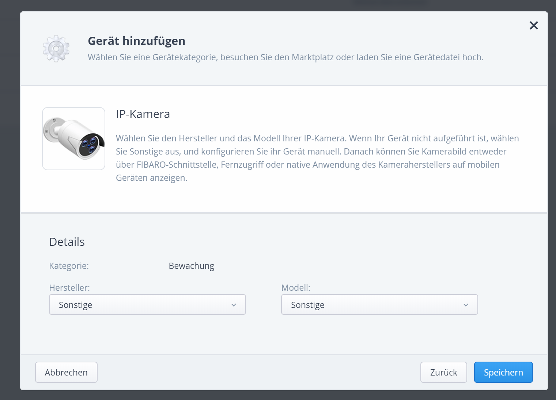This screenshot has height=400, width=556.
Task: Click the 'Kategorie:' label
Action: tap(69, 266)
